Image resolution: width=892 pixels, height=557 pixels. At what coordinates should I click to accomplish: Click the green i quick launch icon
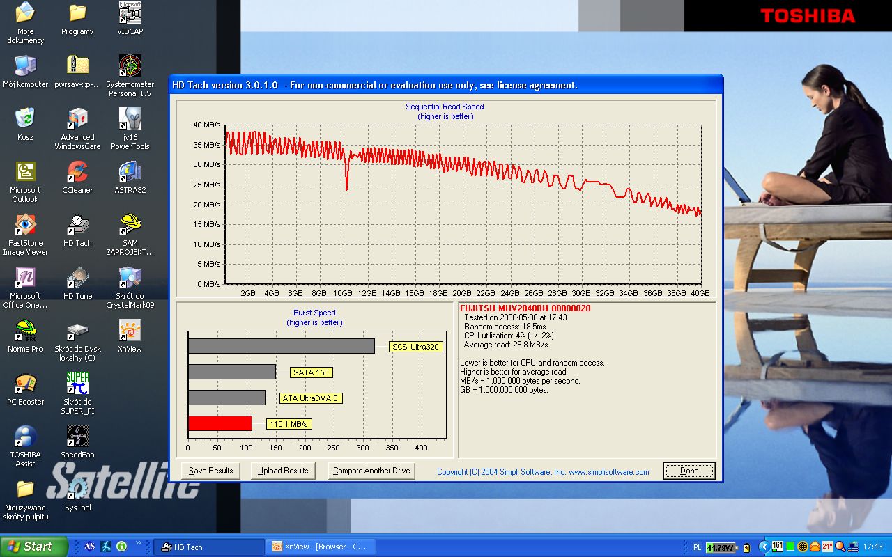click(x=122, y=547)
